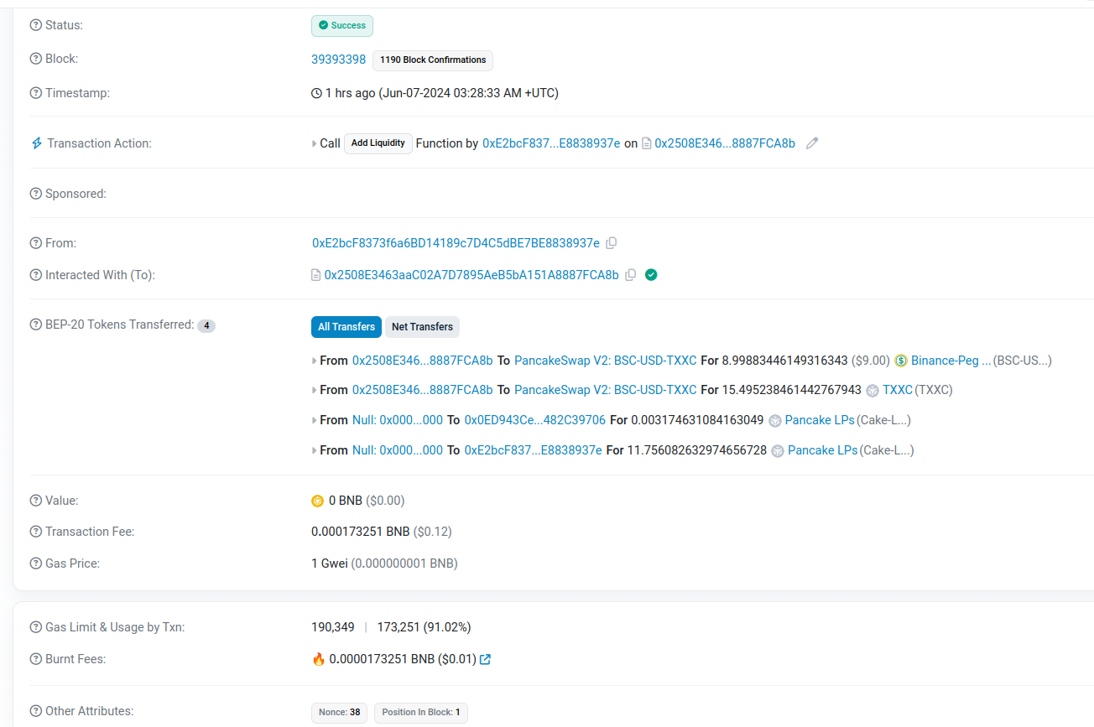The width and height of the screenshot is (1094, 727).
Task: Click the 190,349 gas limit value
Action: pos(333,627)
